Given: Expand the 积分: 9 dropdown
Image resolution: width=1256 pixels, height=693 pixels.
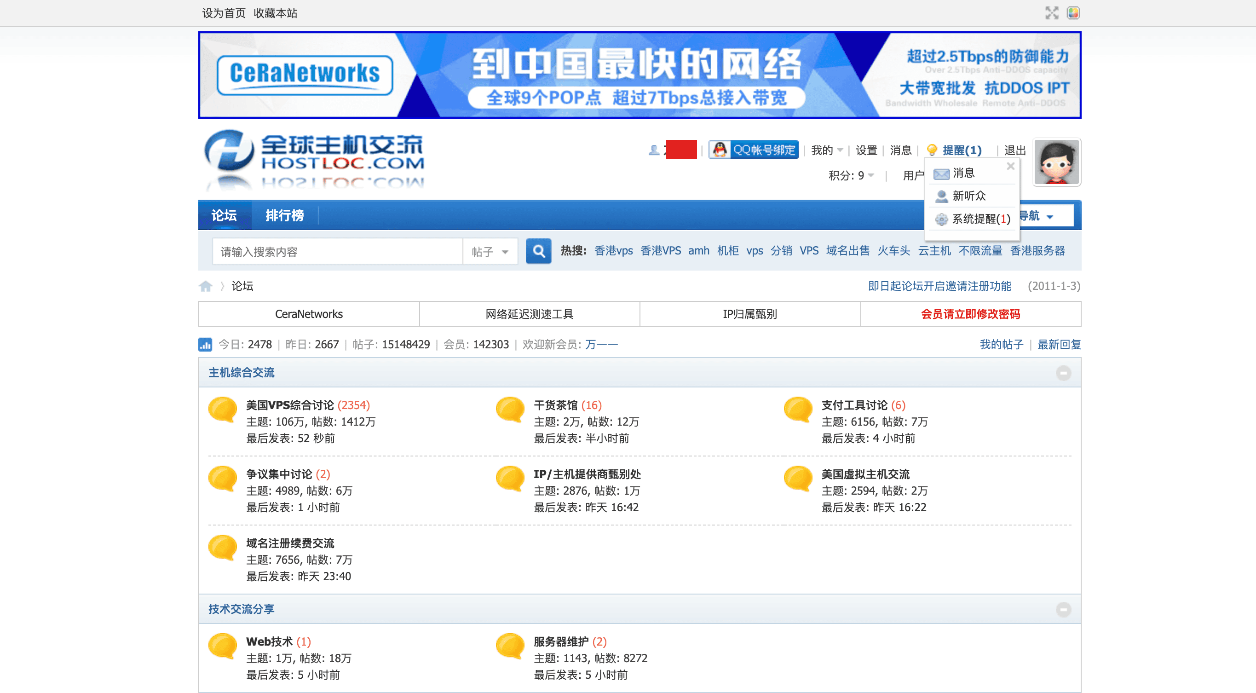Looking at the screenshot, I should click(851, 175).
